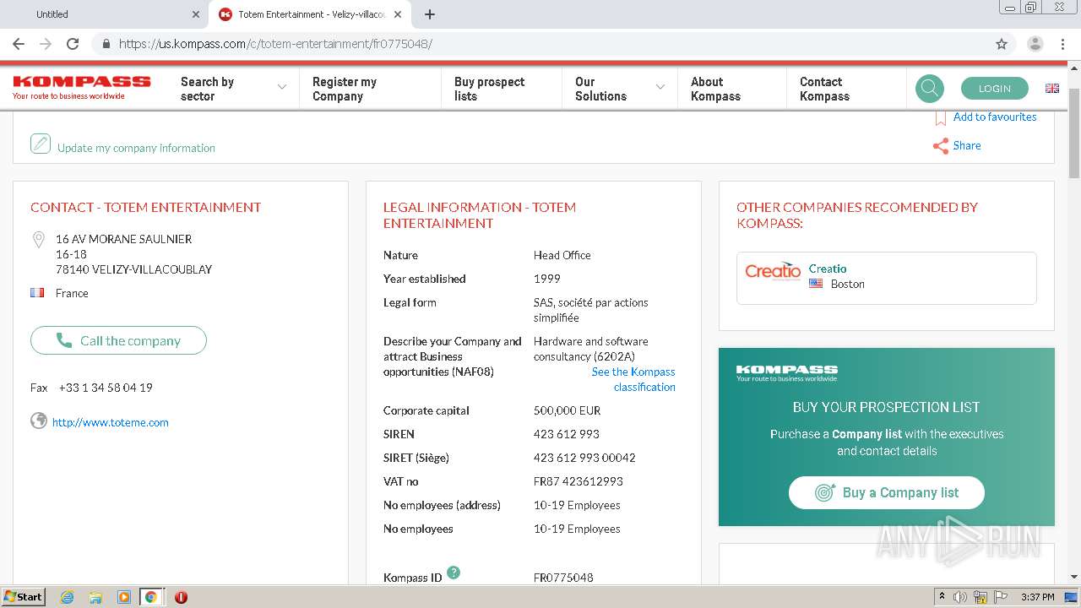Show hidden system tray icons
The width and height of the screenshot is (1081, 608).
pyautogui.click(x=942, y=597)
